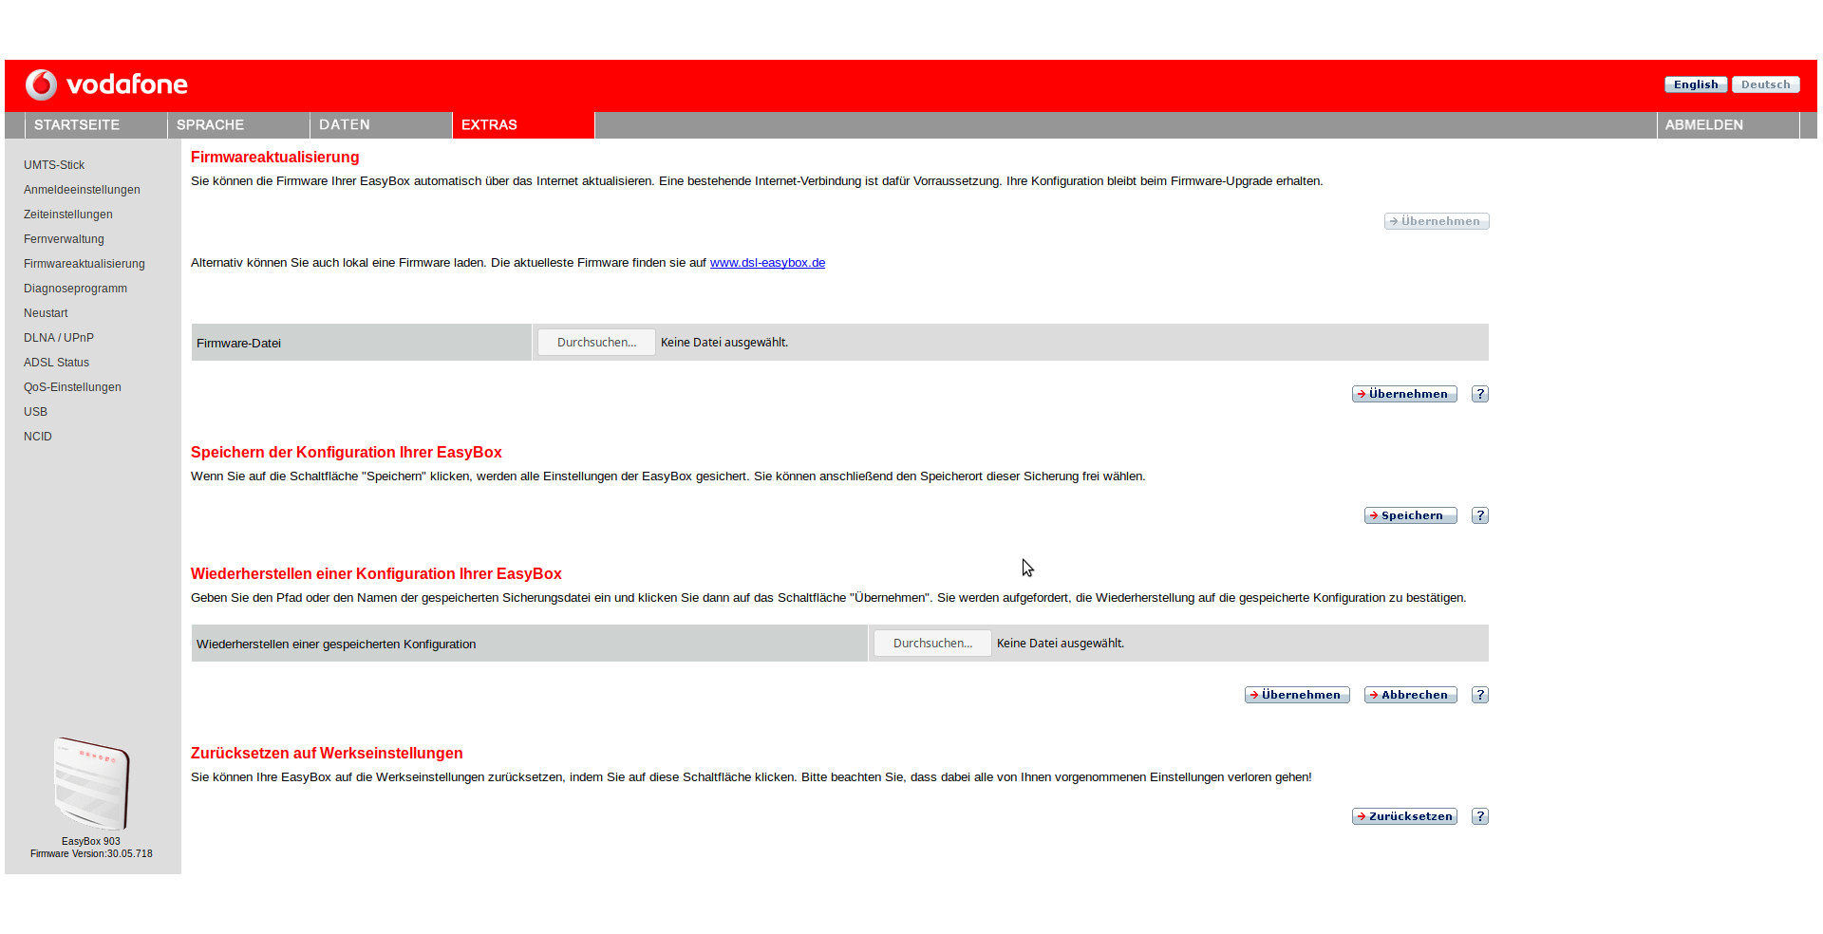Viewport: 1823px width, 934px height.
Task: Click the EasyBox 903 router image
Action: pyautogui.click(x=91, y=783)
